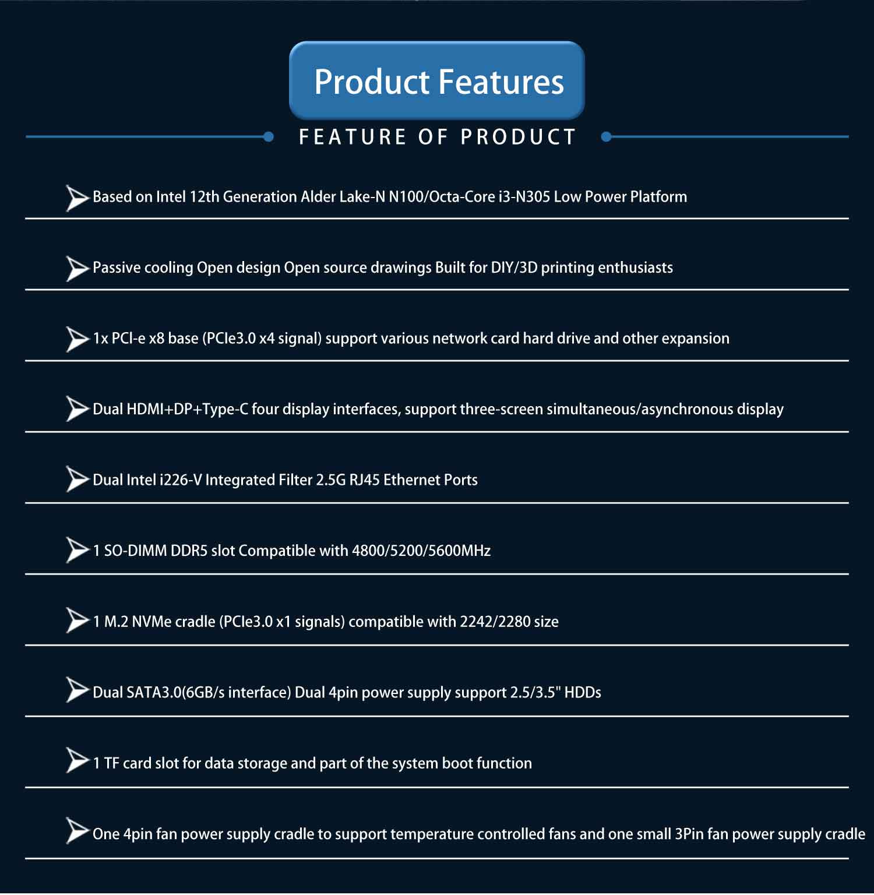This screenshot has width=874, height=895.
Task: Click the blue dot right of FEATURE OF PRODUCT
Action: click(606, 137)
